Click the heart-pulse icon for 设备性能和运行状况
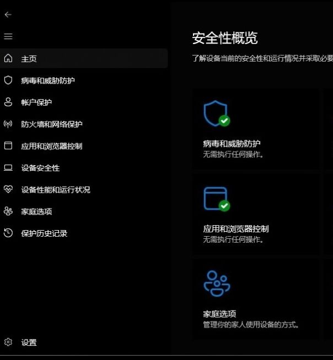This screenshot has height=360, width=333. point(8,189)
